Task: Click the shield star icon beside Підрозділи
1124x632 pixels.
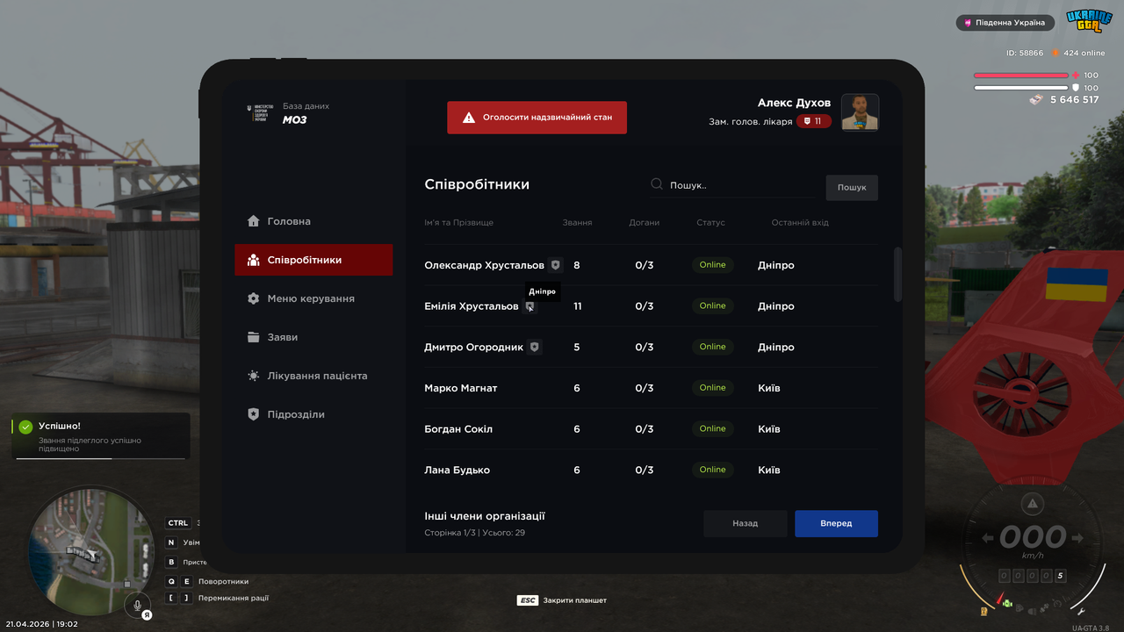Action: tap(254, 414)
